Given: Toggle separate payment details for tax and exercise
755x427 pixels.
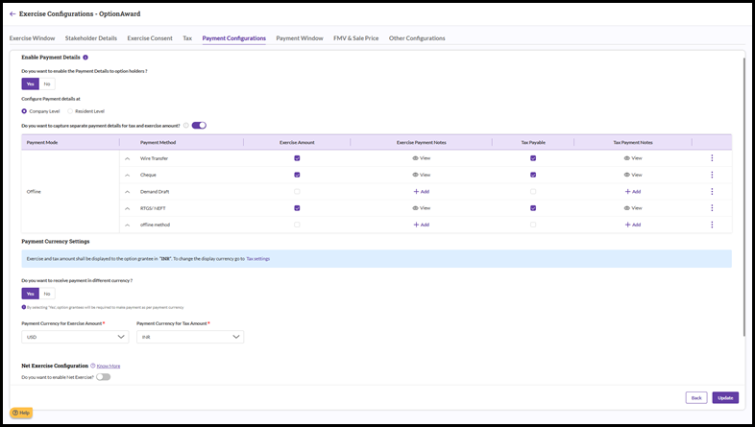Looking at the screenshot, I should 199,126.
